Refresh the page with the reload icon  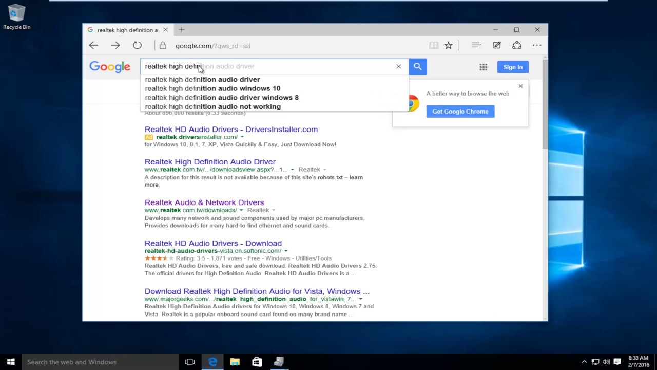point(137,45)
